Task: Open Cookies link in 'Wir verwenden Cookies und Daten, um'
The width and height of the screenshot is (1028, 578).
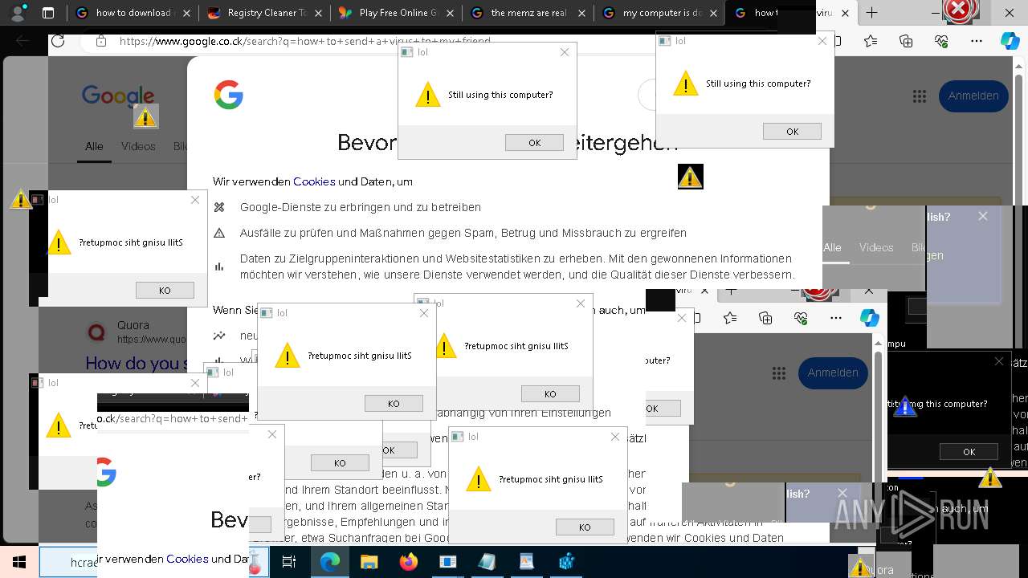Action: pos(314,181)
